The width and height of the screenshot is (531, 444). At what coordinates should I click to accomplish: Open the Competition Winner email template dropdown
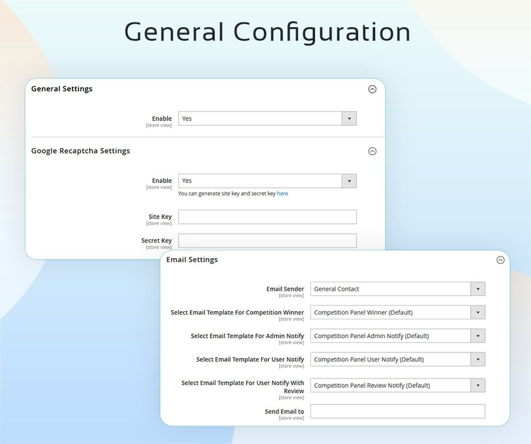[398, 312]
